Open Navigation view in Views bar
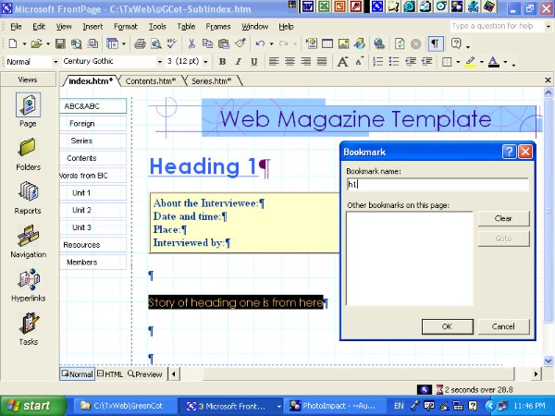Viewport: 555px width, 416px height. pos(29,241)
